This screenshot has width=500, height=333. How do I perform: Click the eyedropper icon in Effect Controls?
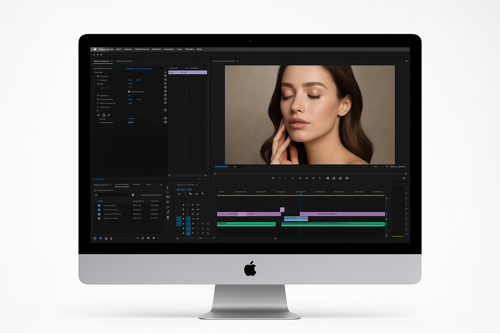[x=109, y=115]
